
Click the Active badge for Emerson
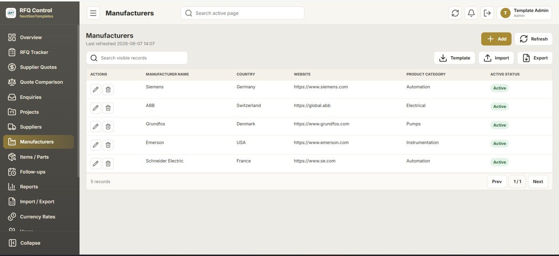pyautogui.click(x=500, y=143)
